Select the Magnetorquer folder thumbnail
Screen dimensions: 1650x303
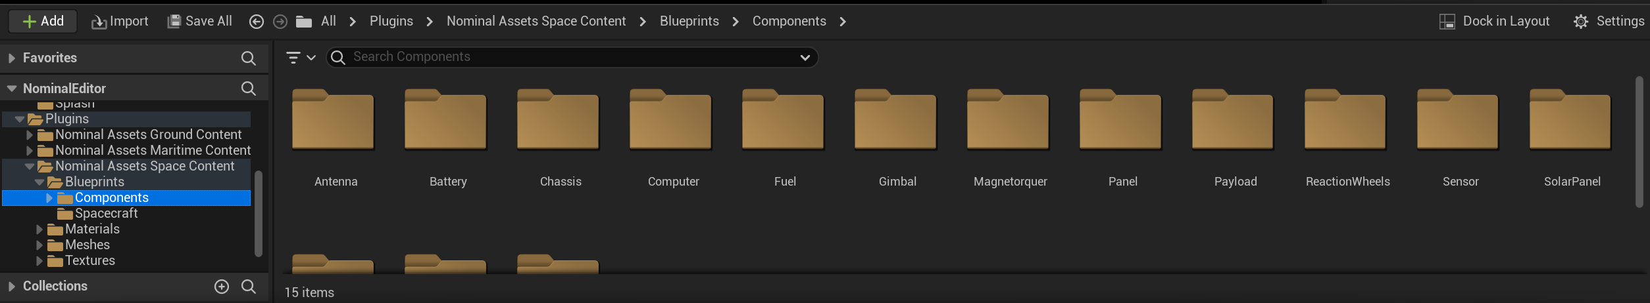(1009, 121)
